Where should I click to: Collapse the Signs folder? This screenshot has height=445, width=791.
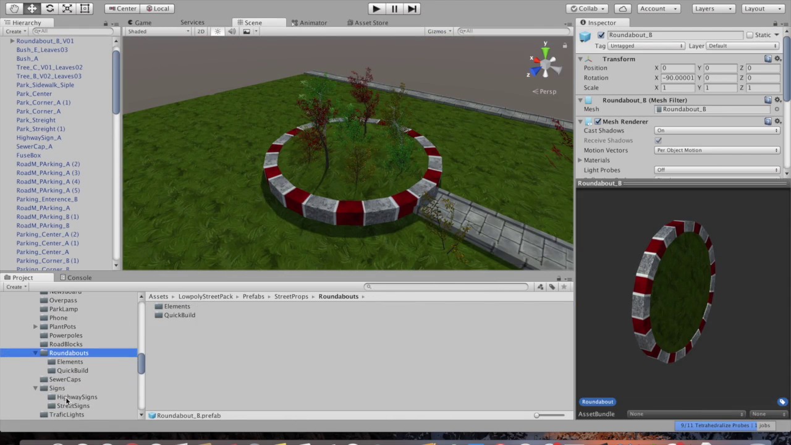(x=35, y=388)
